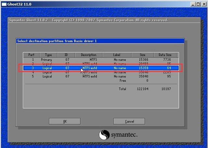Click the OK button
Screen dimensions: 208x148
click(65, 121)
